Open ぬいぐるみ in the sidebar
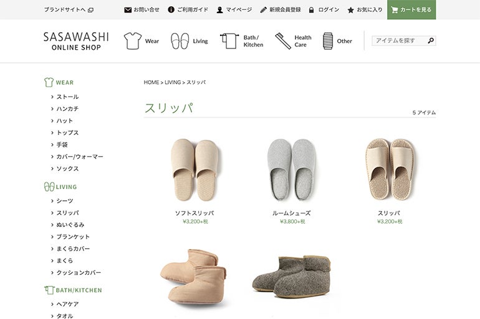480x319 pixels. click(70, 224)
